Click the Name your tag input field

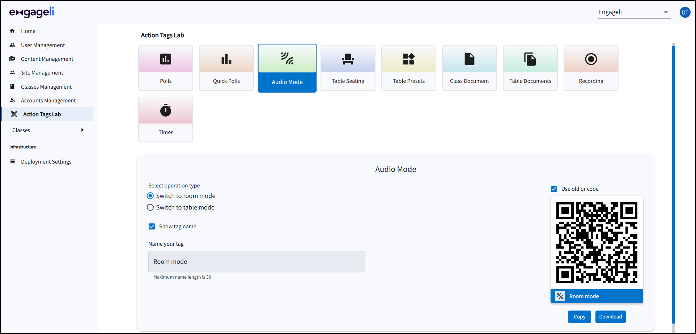coord(257,262)
